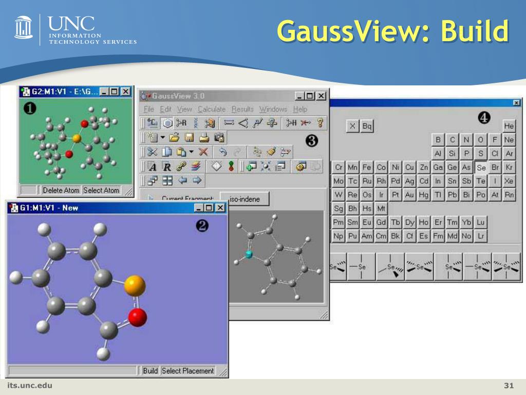The height and width of the screenshot is (395, 526).
Task: Click the yellow question mark help icon
Action: pyautogui.click(x=320, y=123)
